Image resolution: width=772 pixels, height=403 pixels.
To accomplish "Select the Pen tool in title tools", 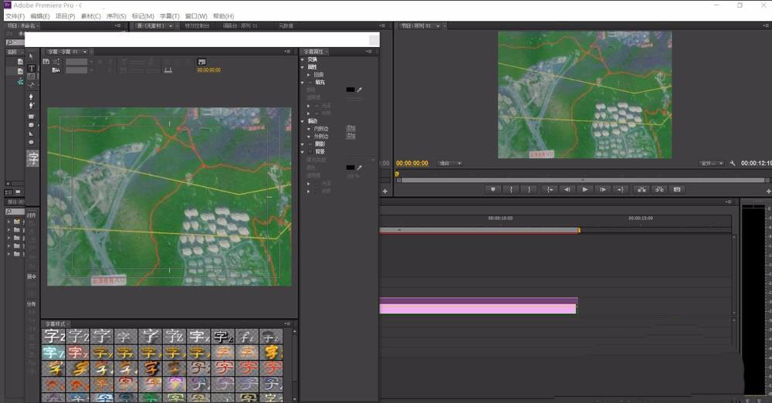I will pos(32,96).
